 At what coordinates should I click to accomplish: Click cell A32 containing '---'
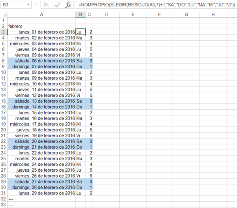tap(41, 199)
